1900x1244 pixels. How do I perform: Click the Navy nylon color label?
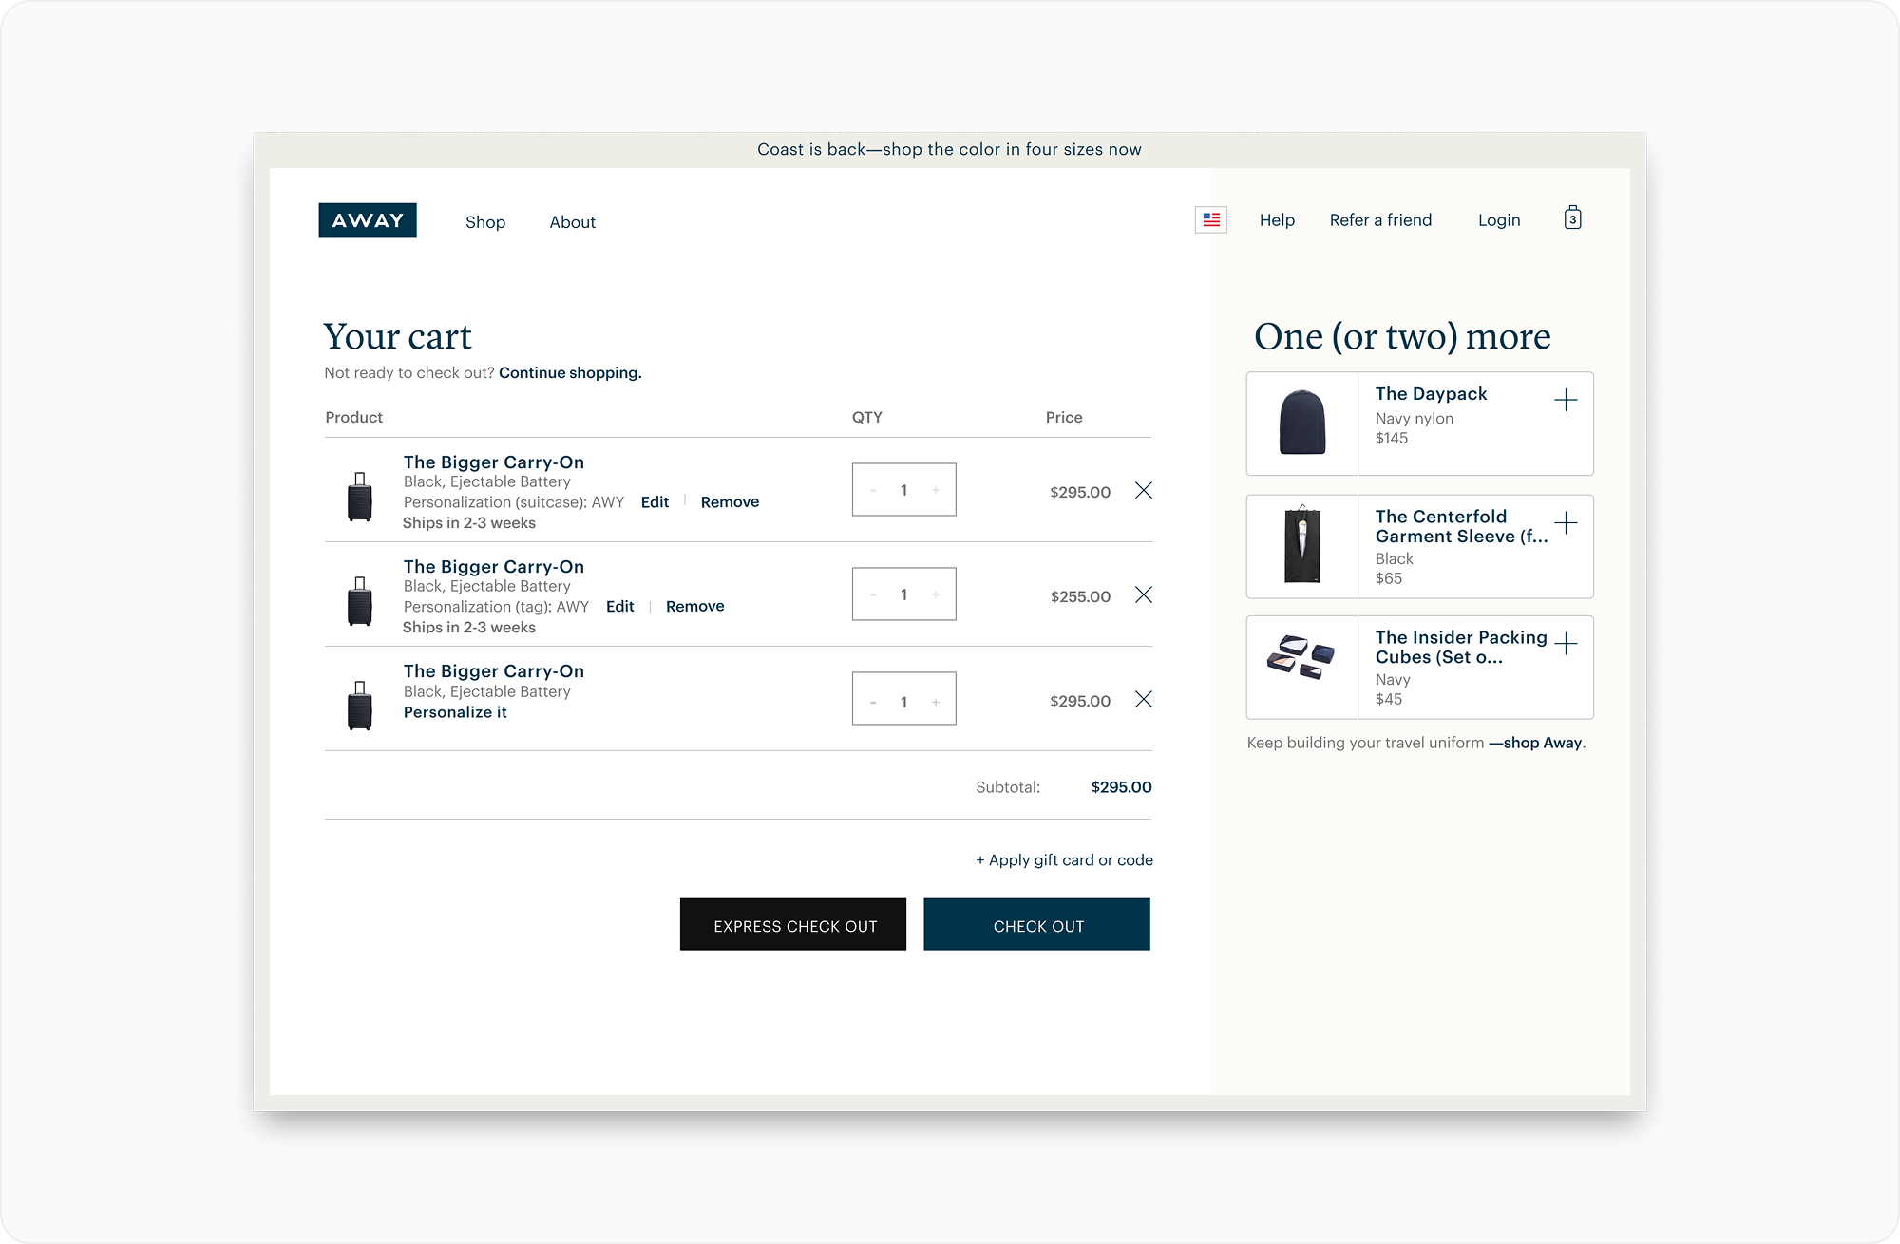1414,418
